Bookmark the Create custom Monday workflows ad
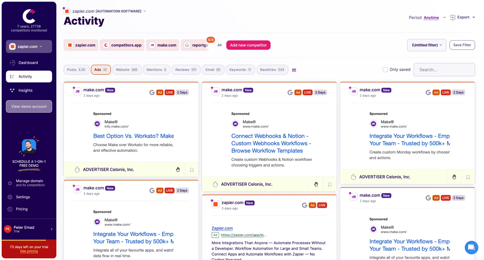Image resolution: width=484 pixels, height=260 pixels. point(468,177)
